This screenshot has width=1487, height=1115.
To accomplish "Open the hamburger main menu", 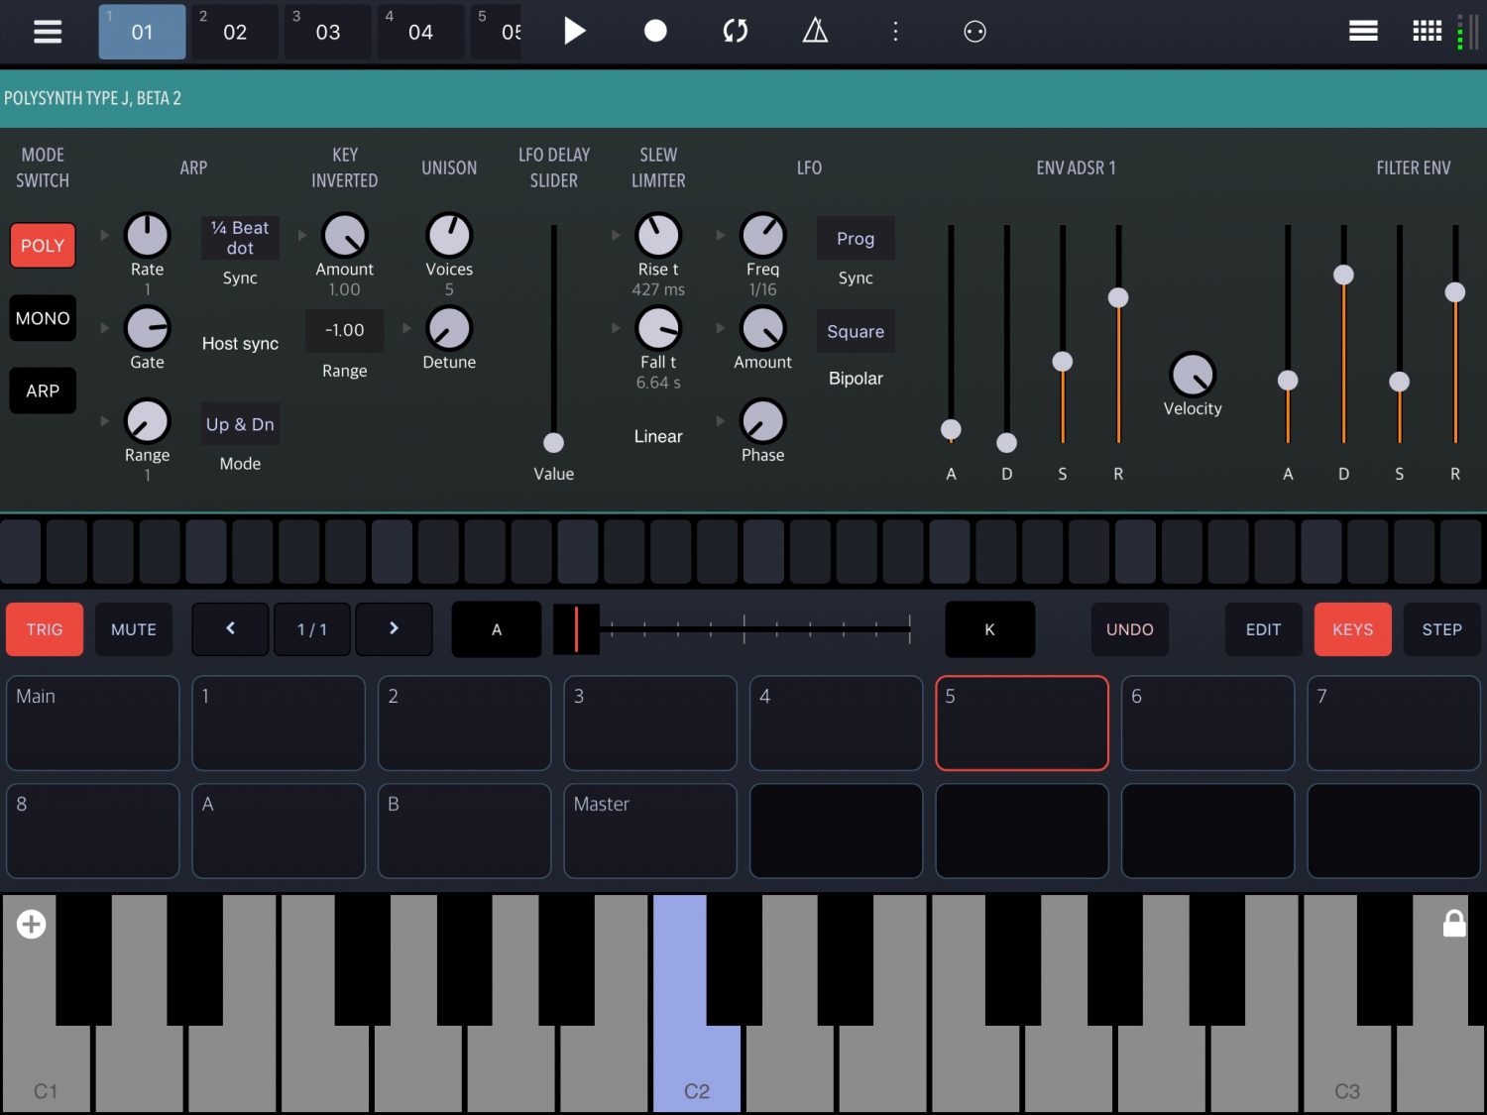I will point(48,32).
